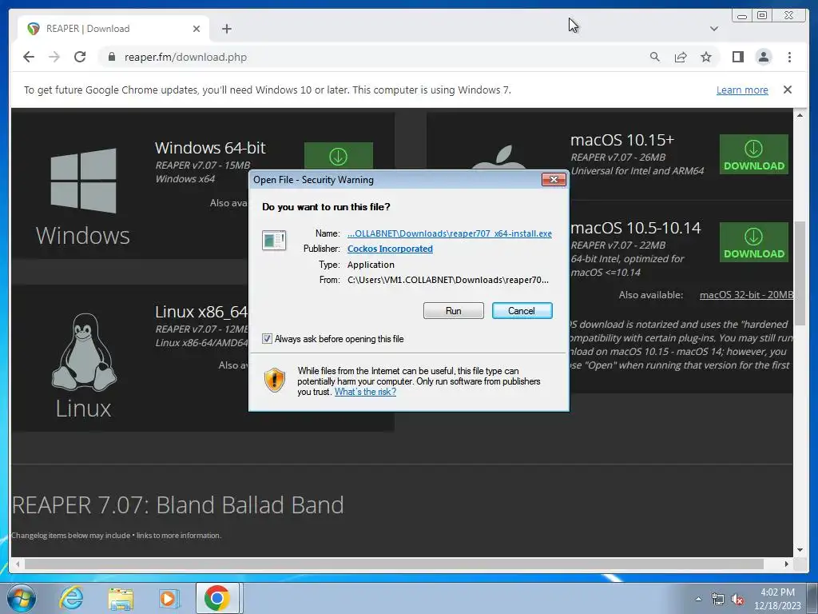Cancel the Open File security dialog

click(x=522, y=311)
